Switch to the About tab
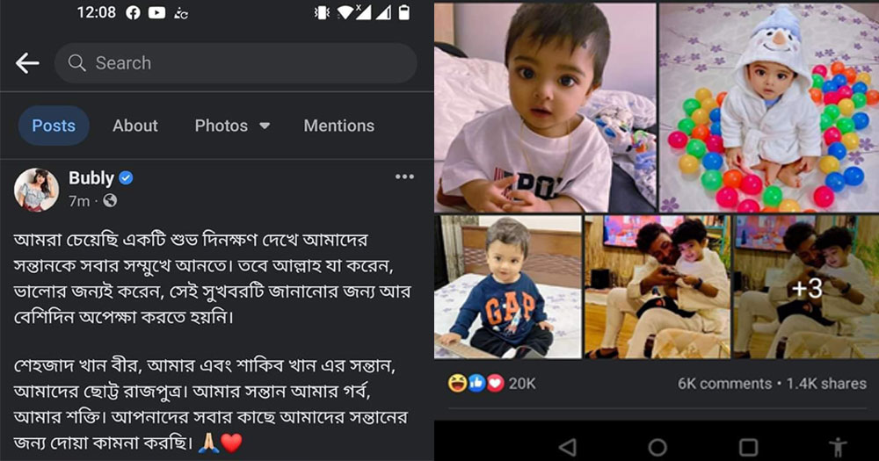 [x=135, y=126]
